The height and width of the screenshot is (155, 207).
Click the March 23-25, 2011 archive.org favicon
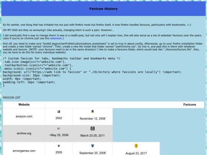point(92,129)
